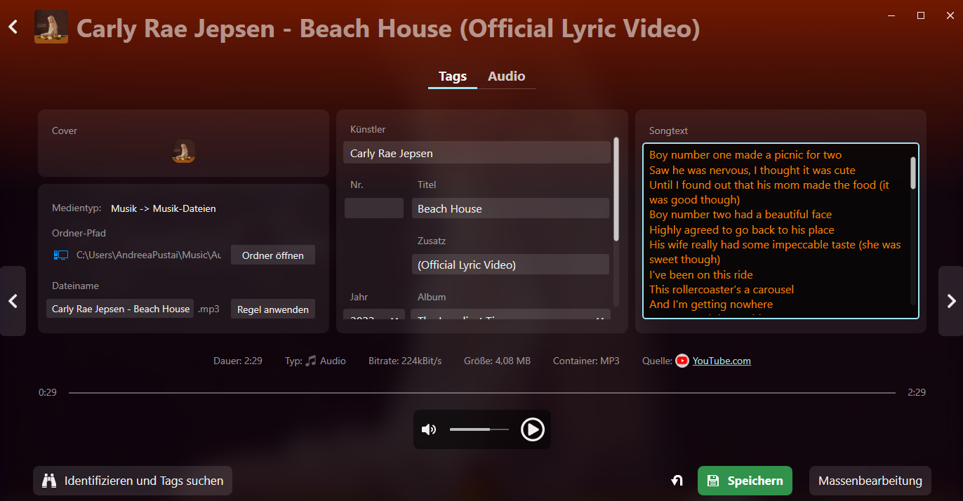Click the cover image in Cover panel
This screenshot has width=963, height=501.
pos(184,152)
